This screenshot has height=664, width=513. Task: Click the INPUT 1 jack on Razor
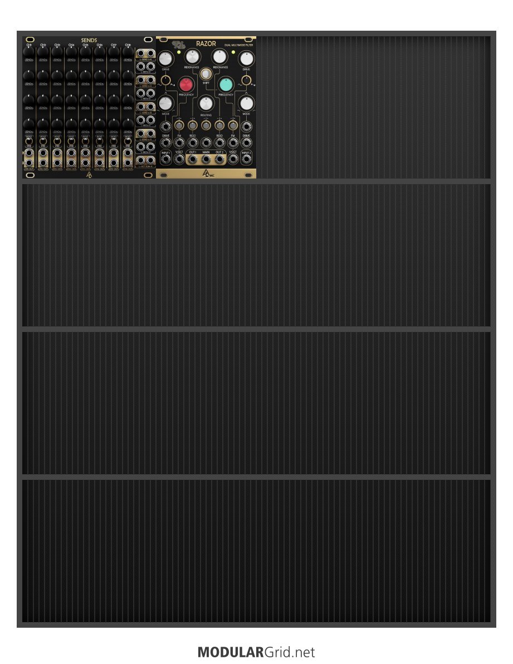click(x=165, y=159)
